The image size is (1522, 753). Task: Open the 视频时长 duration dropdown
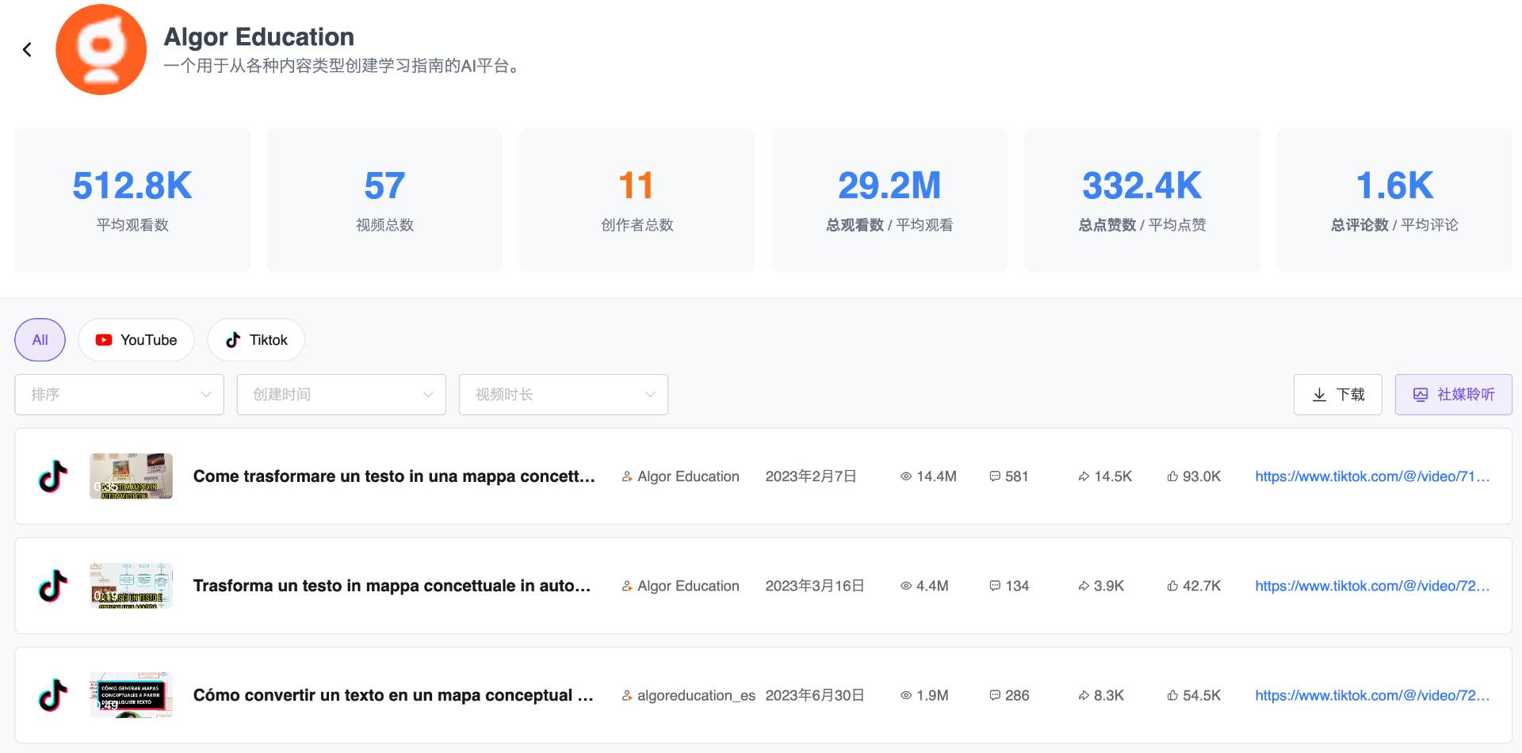[564, 395]
